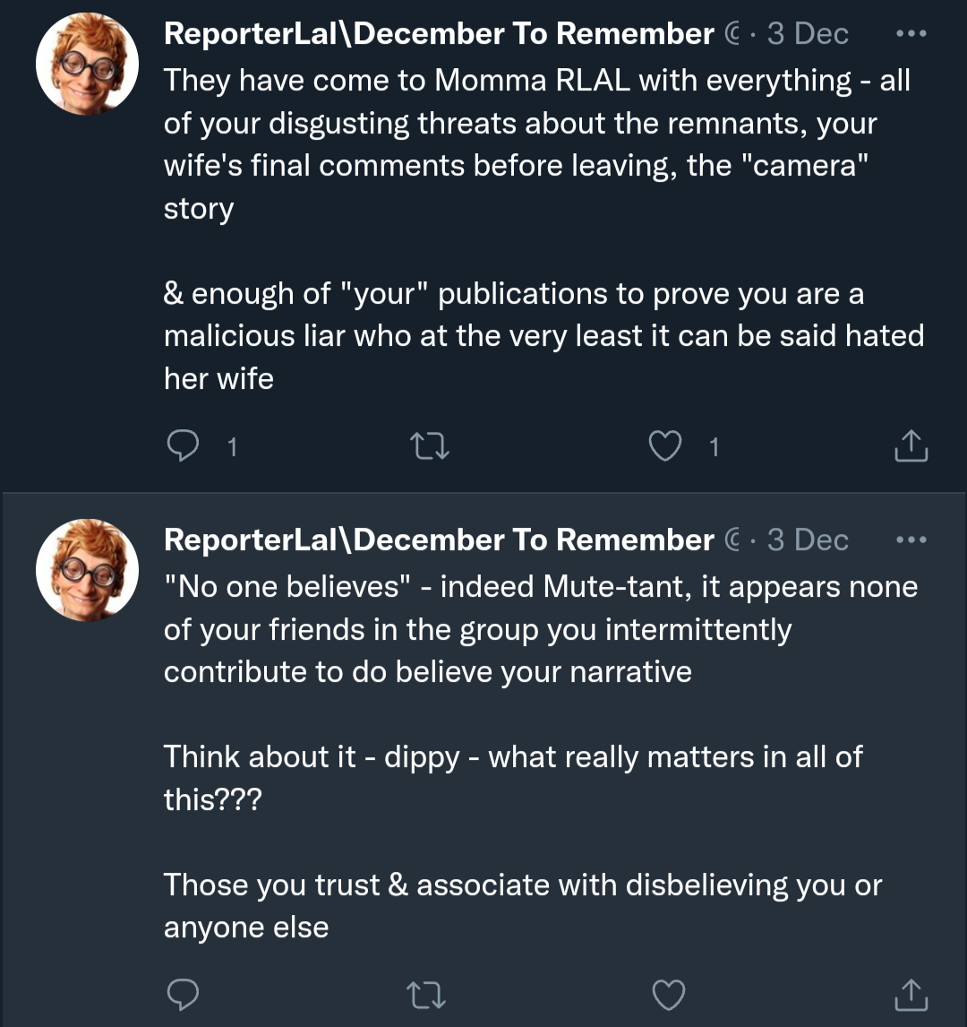Open ReporterLal profile from first tweet's name

[x=439, y=34]
